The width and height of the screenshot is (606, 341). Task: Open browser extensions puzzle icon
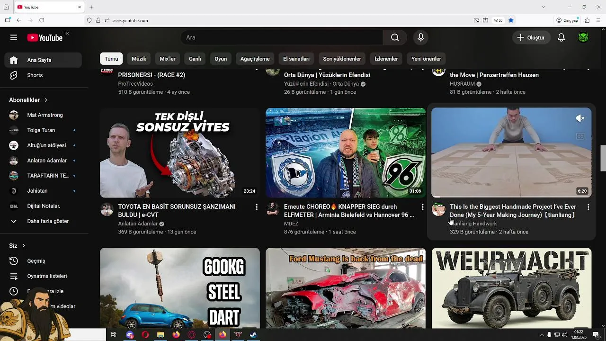pyautogui.click(x=587, y=20)
